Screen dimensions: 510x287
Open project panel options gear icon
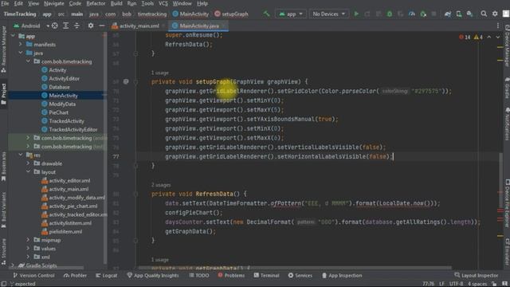click(x=90, y=26)
